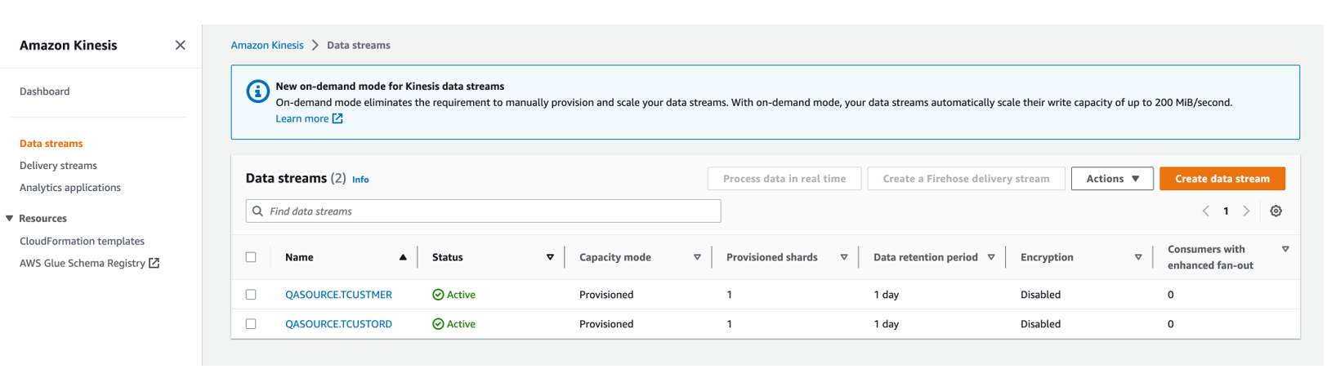The image size is (1327, 369).
Task: Click the Info link beside Data streams
Action: pyautogui.click(x=361, y=180)
